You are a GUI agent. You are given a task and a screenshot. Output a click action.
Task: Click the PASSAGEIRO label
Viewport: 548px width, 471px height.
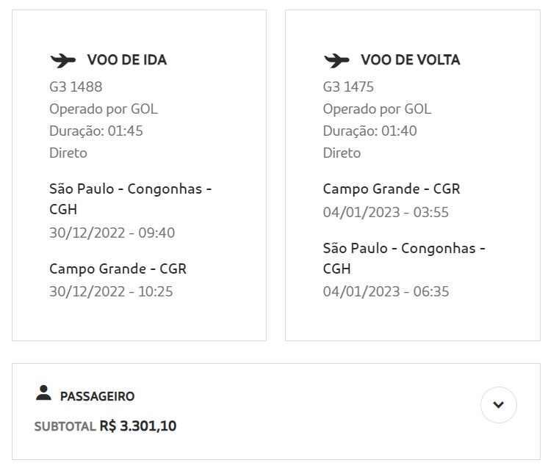point(97,396)
